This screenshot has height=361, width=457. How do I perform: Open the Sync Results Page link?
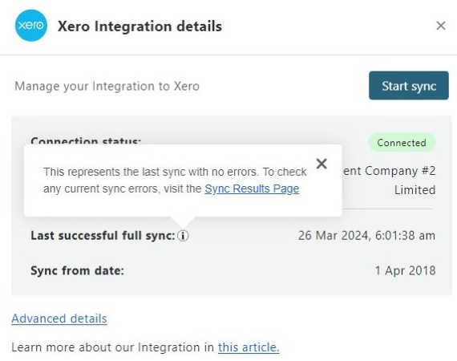click(252, 189)
